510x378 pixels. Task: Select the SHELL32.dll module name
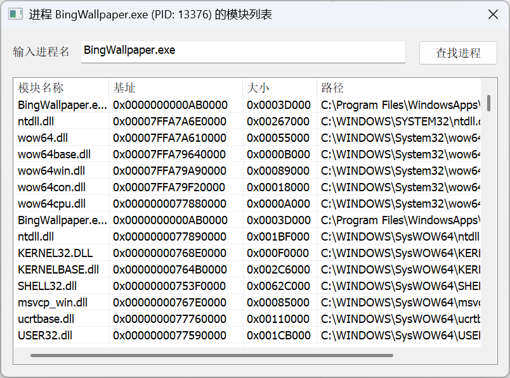coord(47,286)
